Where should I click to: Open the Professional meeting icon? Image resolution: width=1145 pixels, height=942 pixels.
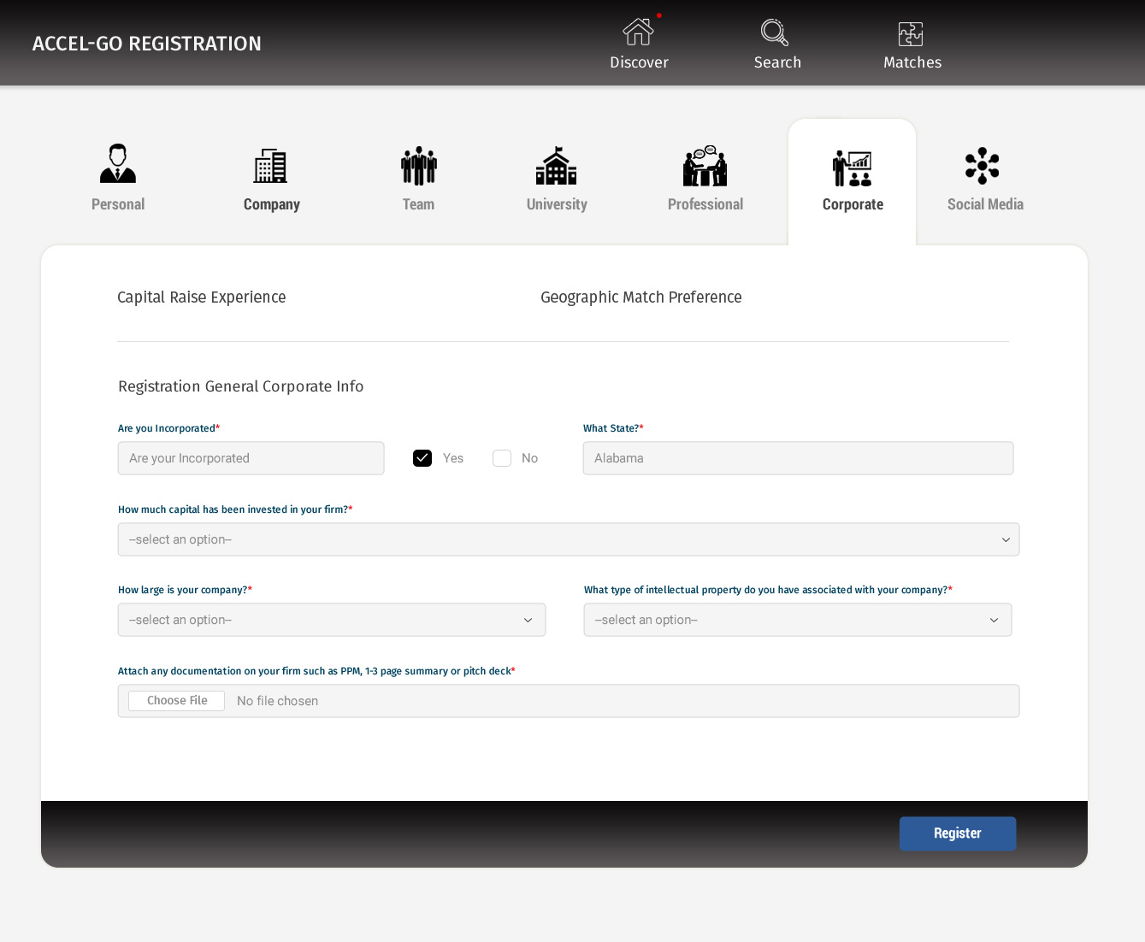coord(705,166)
